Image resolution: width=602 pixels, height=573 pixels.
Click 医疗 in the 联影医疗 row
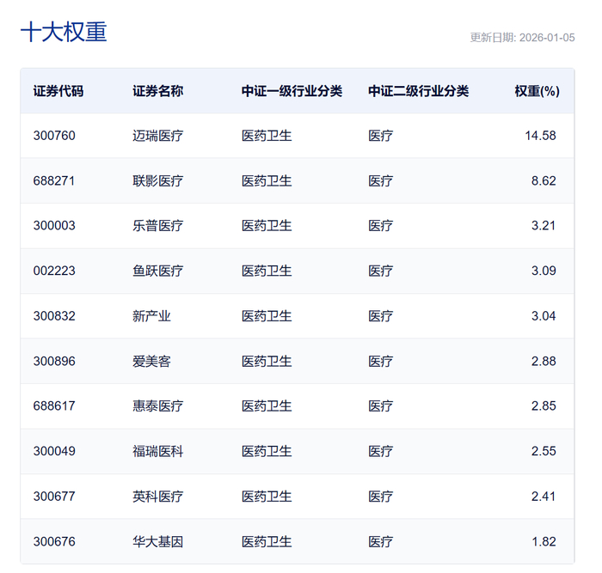pyautogui.click(x=380, y=180)
